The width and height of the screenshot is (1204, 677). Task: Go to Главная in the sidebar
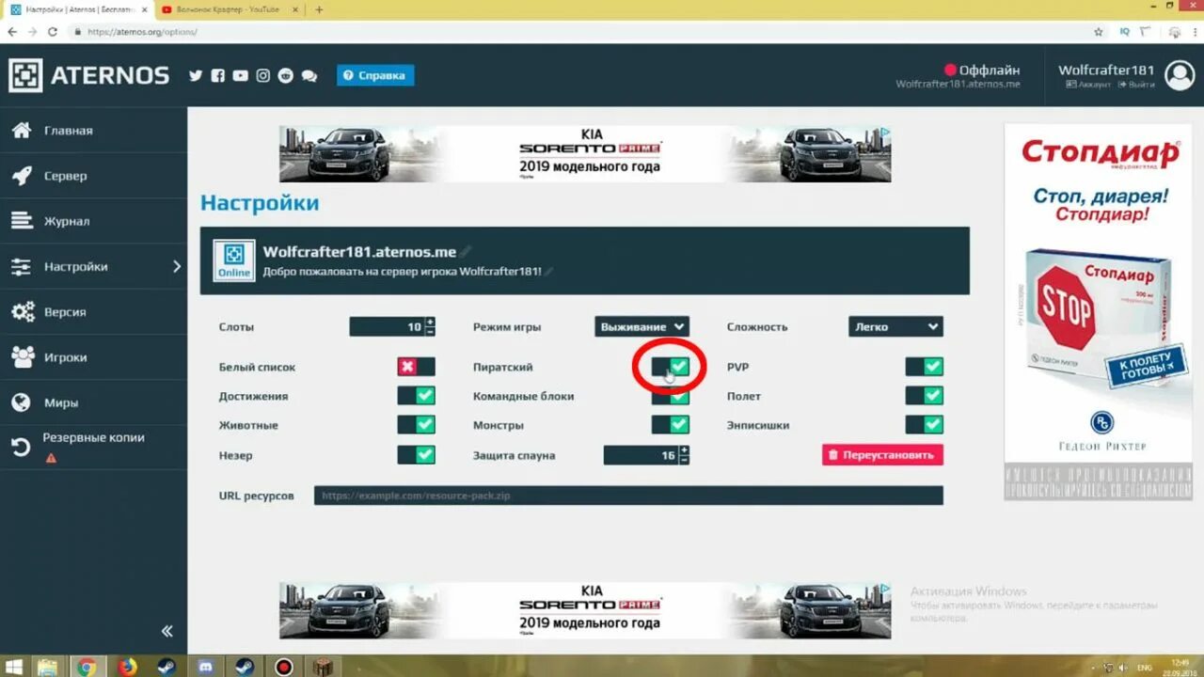[93, 131]
